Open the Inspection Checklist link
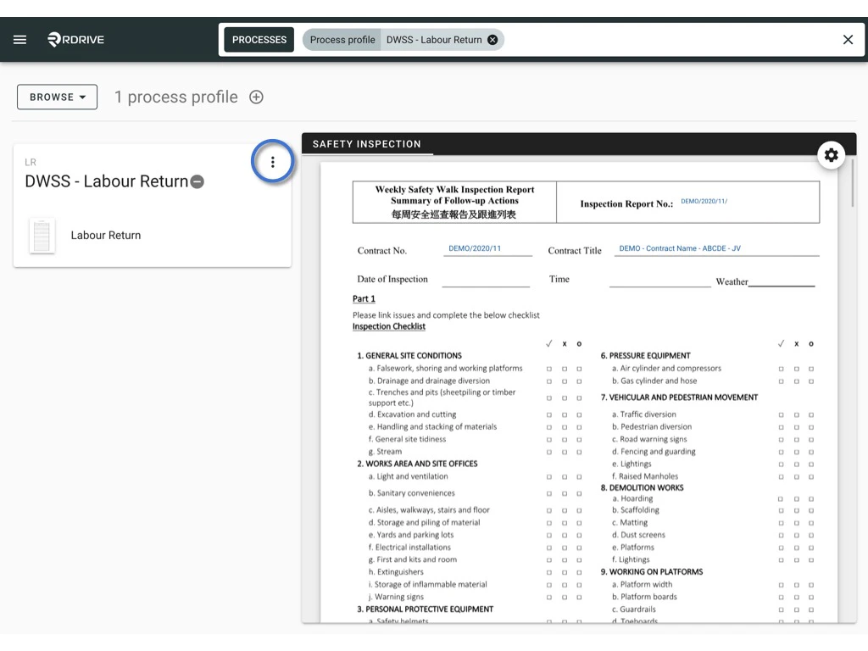868x651 pixels. 388,326
